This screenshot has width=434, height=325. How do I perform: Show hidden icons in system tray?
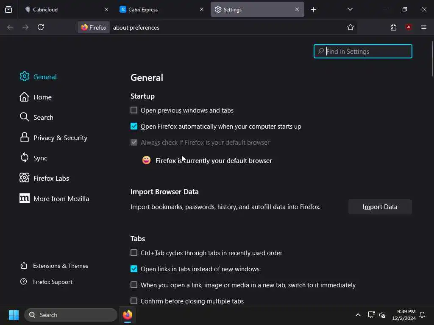tap(358, 315)
